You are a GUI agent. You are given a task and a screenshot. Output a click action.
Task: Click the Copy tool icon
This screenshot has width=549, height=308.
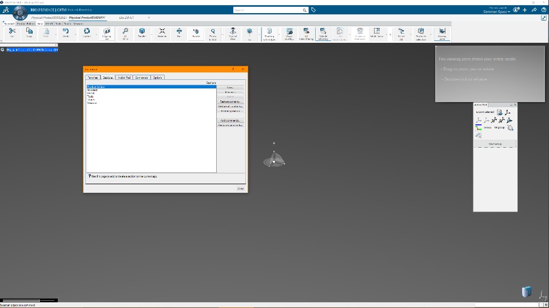tap(29, 33)
